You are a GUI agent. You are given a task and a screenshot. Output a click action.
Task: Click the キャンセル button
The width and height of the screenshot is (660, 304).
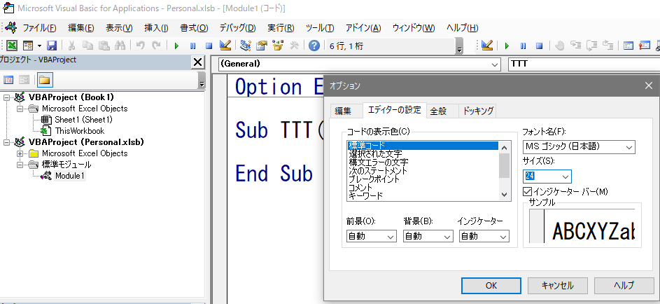557,286
